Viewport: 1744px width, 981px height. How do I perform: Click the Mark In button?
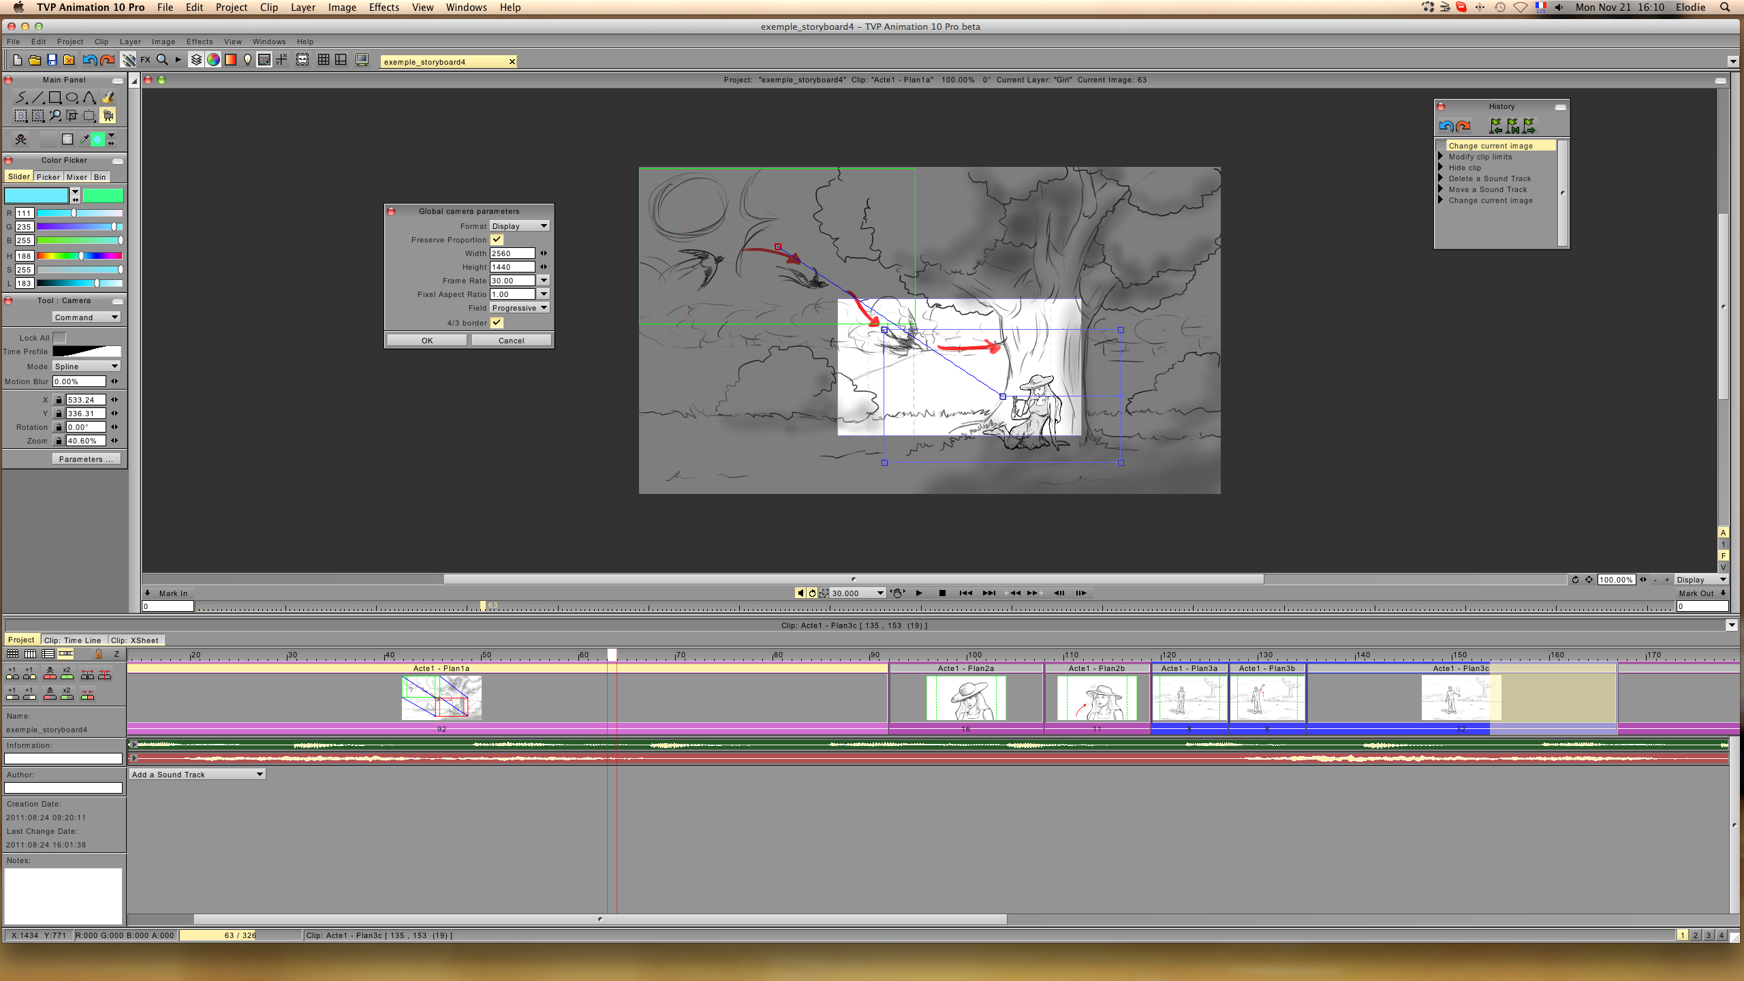click(x=168, y=593)
